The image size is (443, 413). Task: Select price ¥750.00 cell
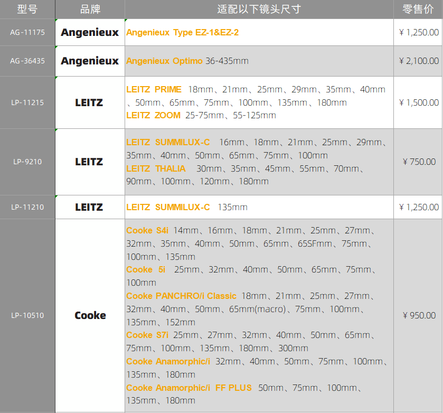click(418, 162)
